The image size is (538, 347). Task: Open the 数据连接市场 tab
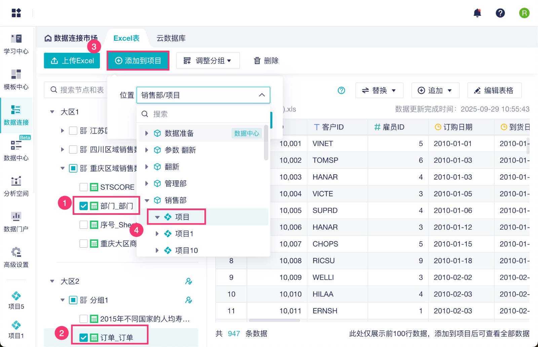point(71,38)
